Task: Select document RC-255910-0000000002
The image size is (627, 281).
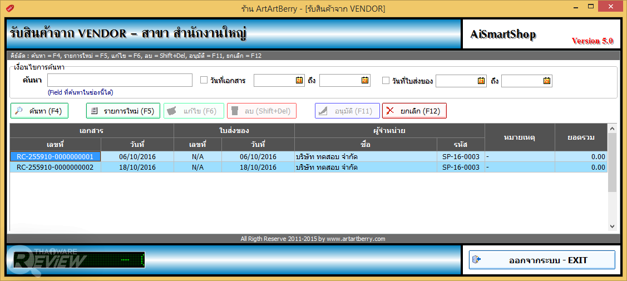Action: tap(55, 167)
